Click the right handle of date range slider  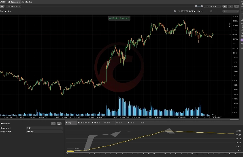(202, 6)
